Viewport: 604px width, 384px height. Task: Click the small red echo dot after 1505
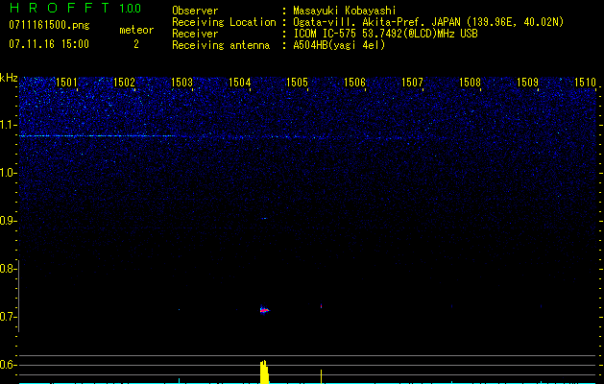coord(321,306)
